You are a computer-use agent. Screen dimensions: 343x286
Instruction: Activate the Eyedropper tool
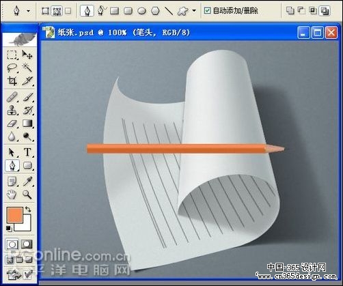[x=27, y=182]
